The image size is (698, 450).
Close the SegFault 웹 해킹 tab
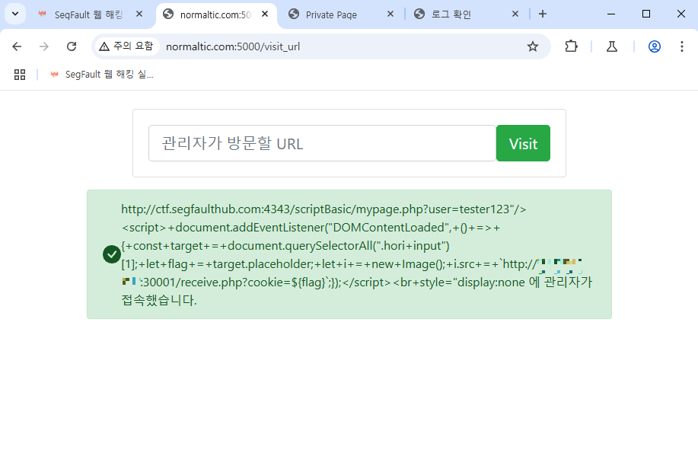click(x=139, y=14)
